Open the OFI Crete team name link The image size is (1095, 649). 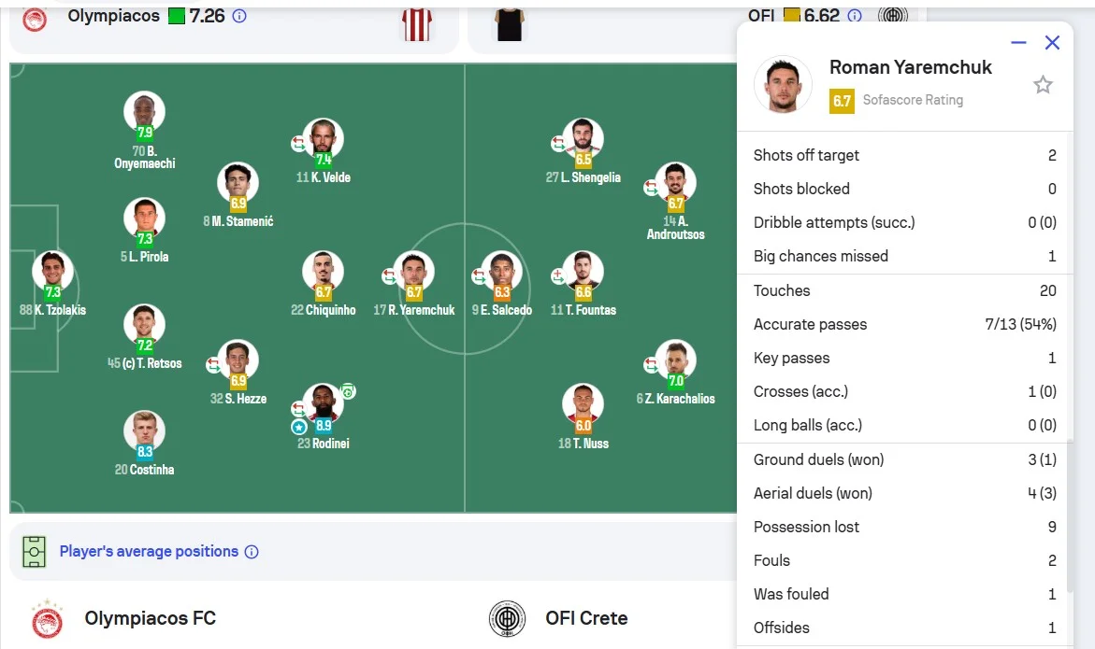586,618
